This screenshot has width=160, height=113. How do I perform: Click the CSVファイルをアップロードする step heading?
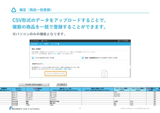tap(101, 58)
